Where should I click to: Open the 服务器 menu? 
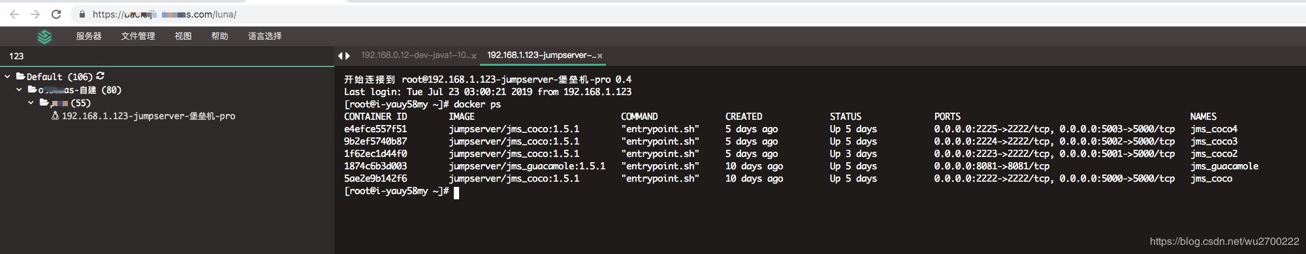click(89, 36)
